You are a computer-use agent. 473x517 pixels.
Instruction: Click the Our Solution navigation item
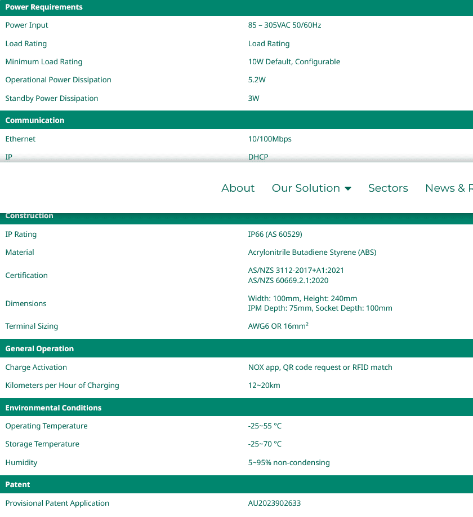(306, 188)
